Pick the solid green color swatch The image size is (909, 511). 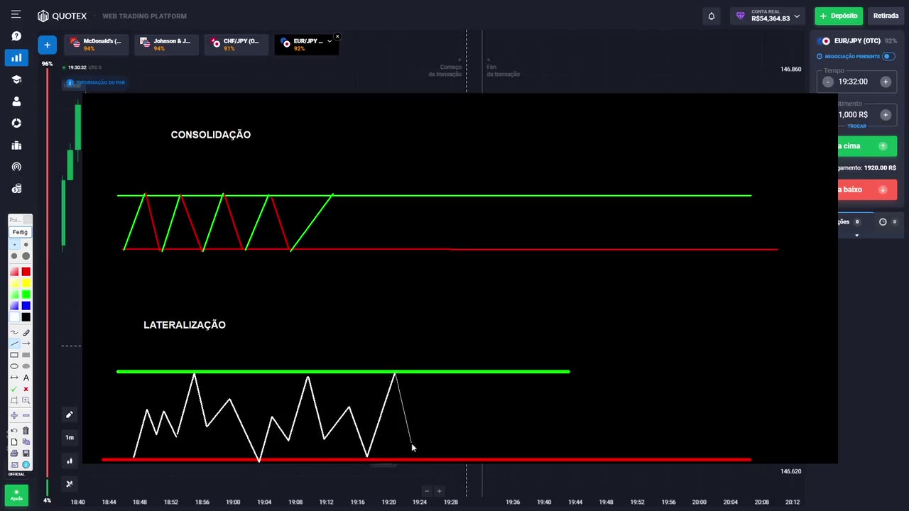[x=26, y=294]
